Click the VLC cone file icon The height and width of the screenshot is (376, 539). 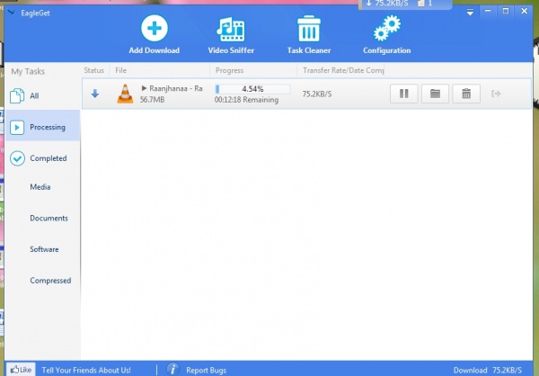tap(125, 94)
